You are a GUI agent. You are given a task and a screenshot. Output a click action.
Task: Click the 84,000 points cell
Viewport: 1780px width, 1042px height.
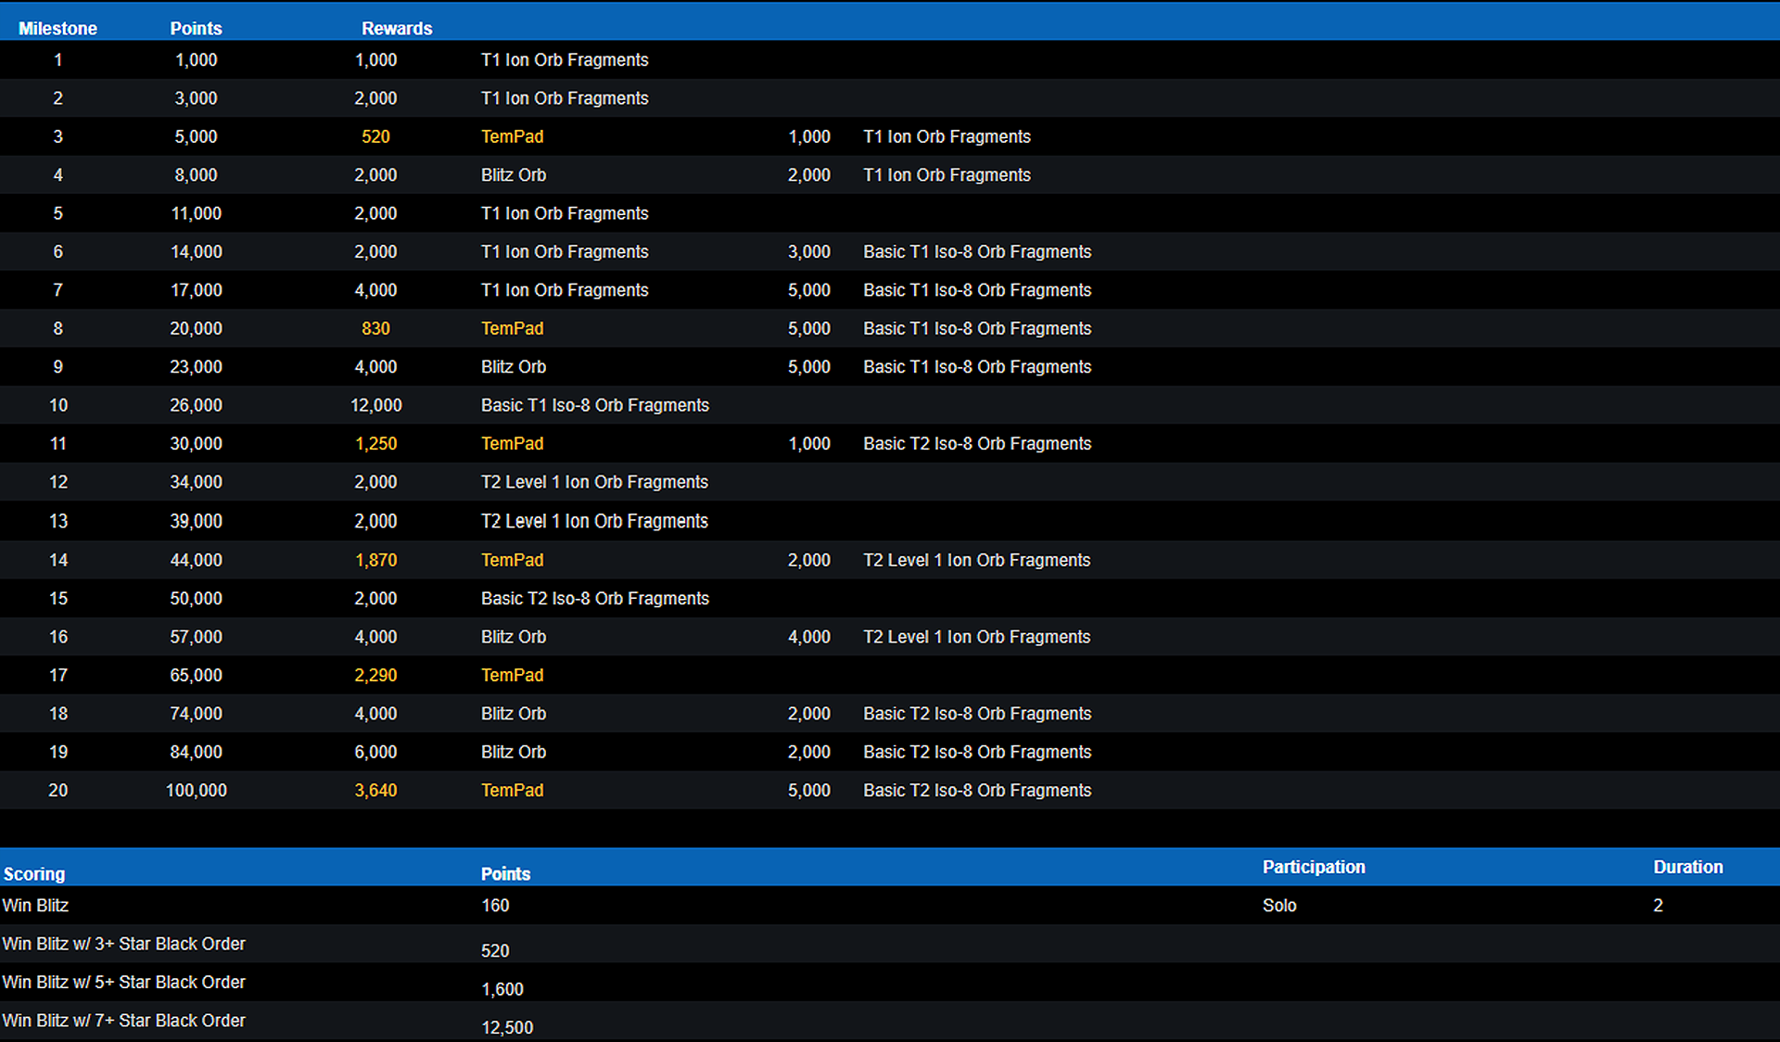[196, 752]
